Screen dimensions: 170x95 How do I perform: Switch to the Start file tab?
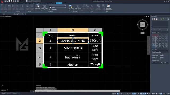point(4,14)
